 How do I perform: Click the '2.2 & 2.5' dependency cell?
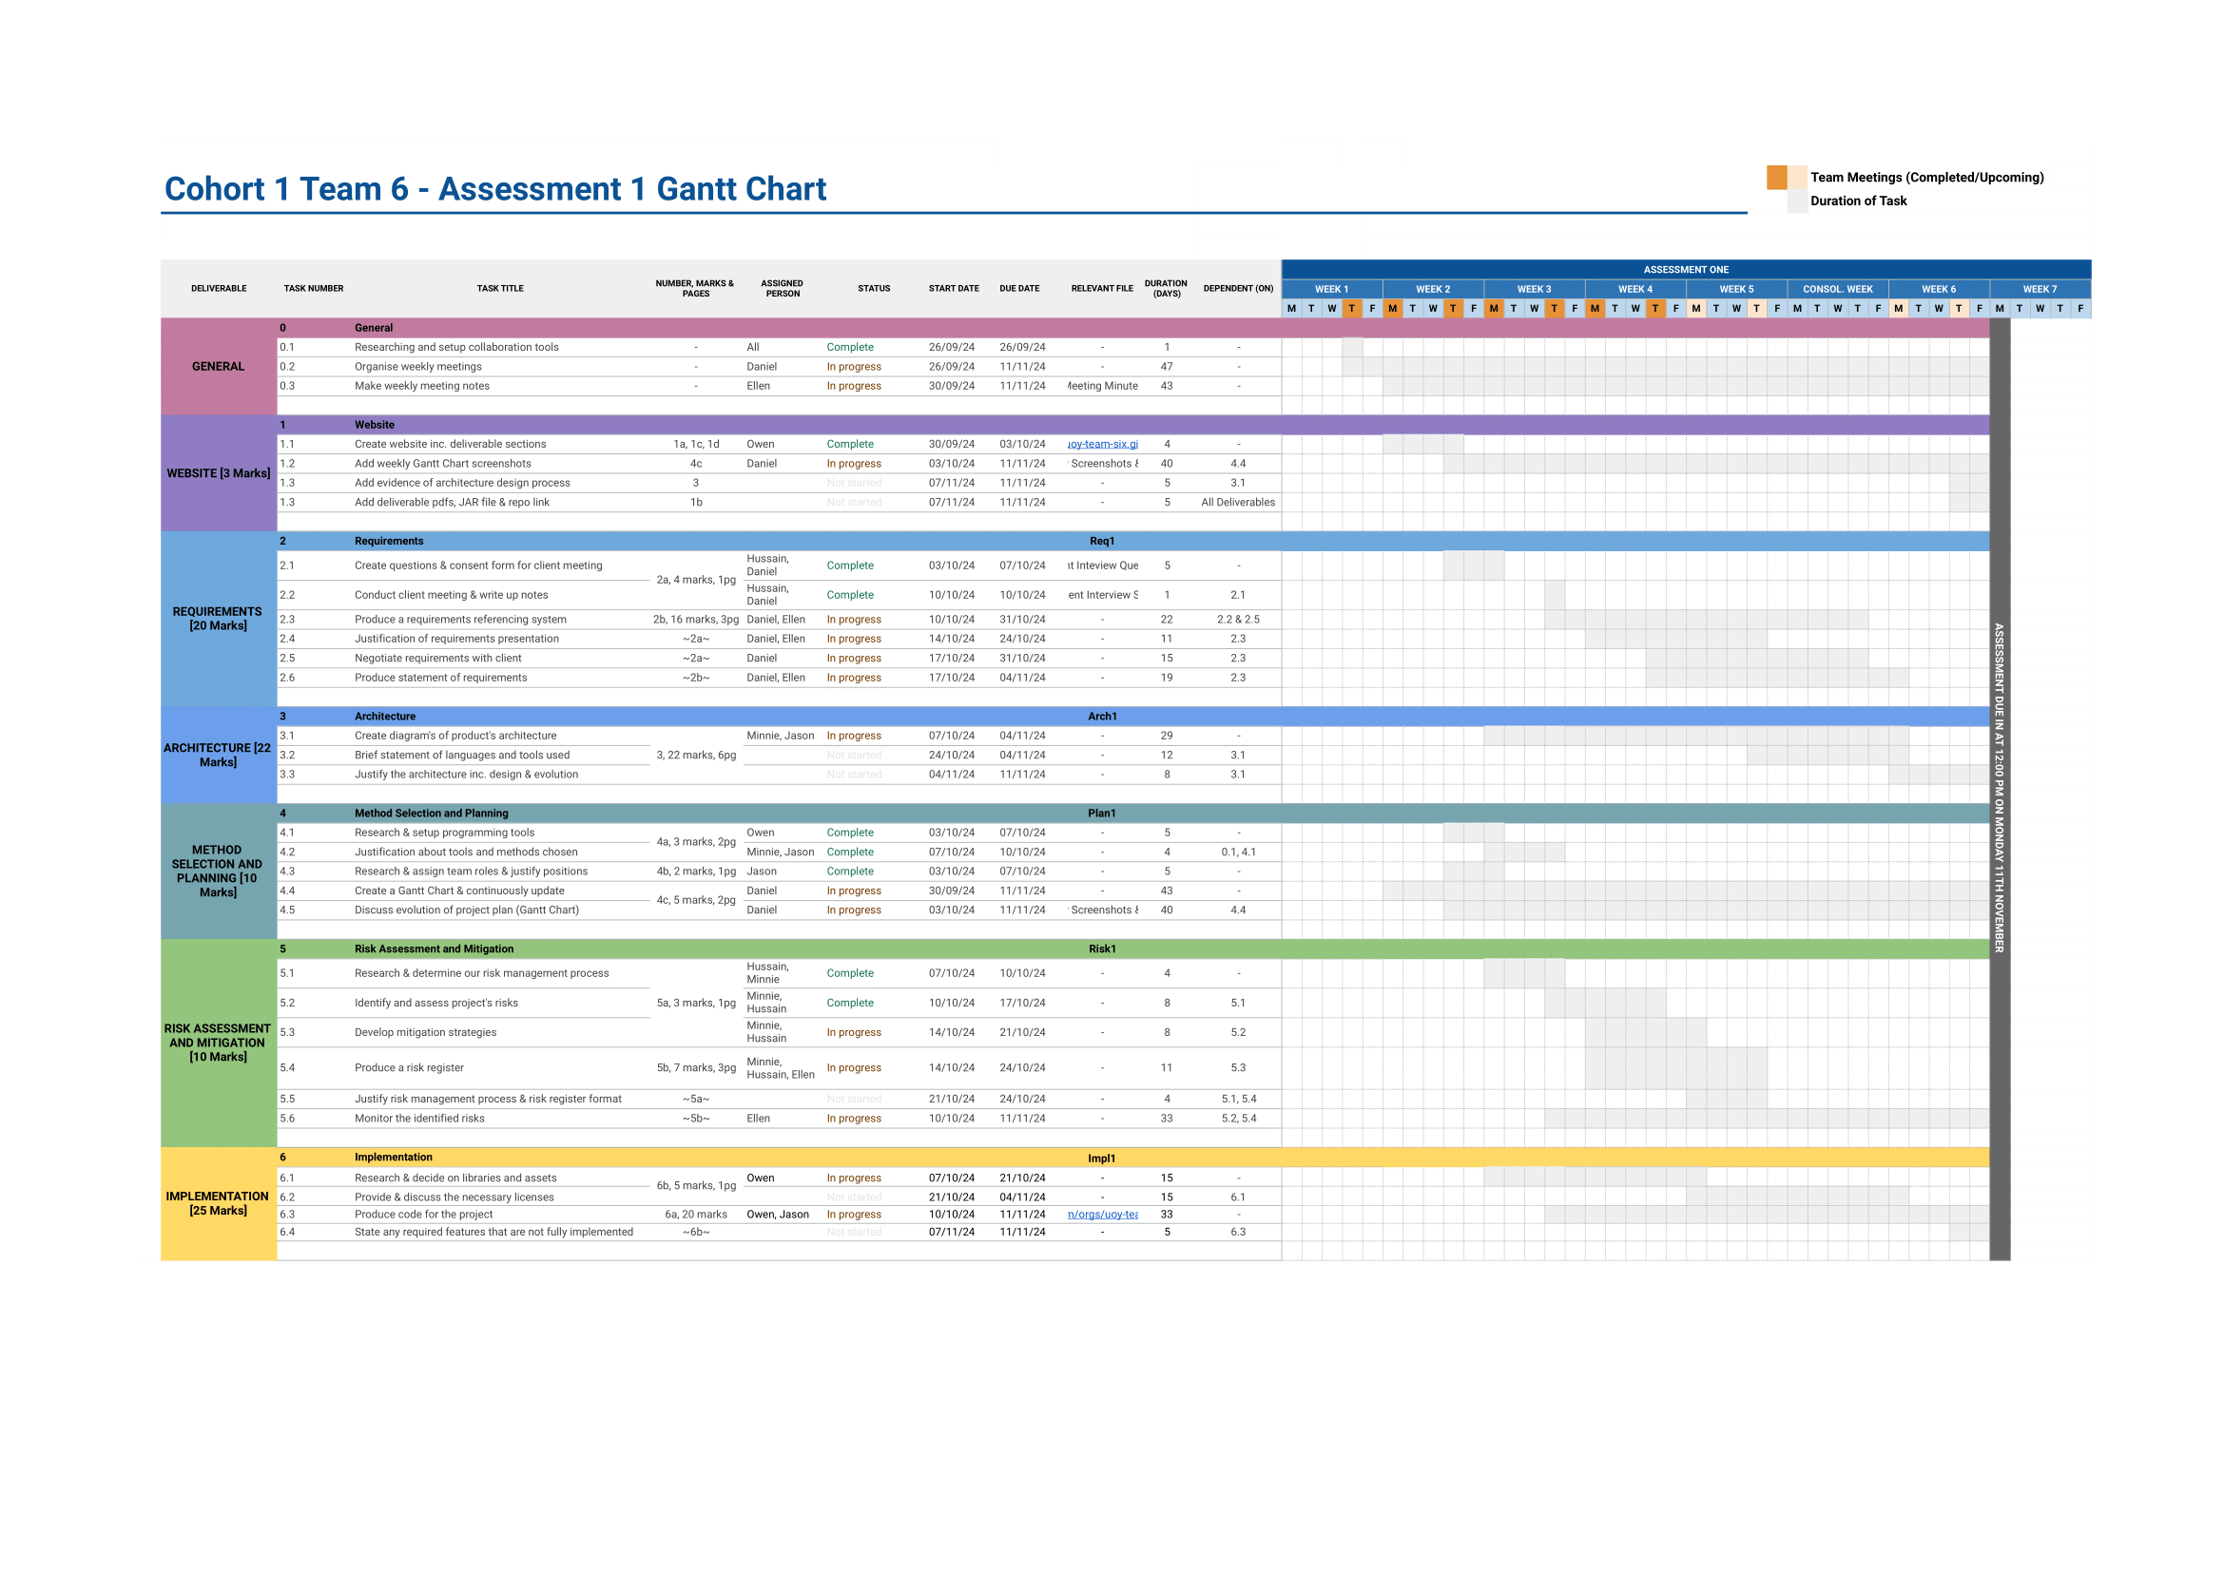pos(1238,620)
